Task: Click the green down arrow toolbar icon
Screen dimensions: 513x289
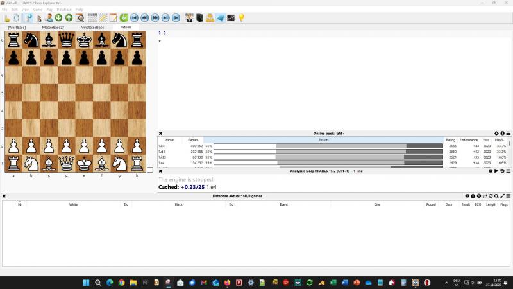Action: pyautogui.click(x=58, y=18)
